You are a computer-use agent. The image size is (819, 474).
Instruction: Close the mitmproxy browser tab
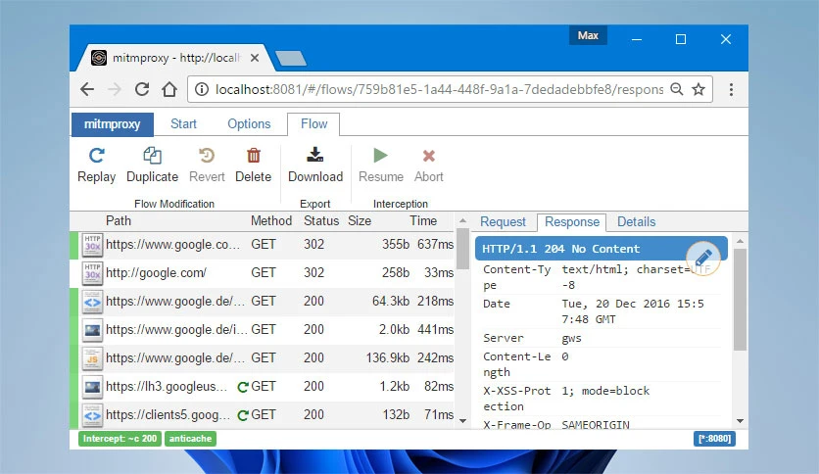[255, 58]
